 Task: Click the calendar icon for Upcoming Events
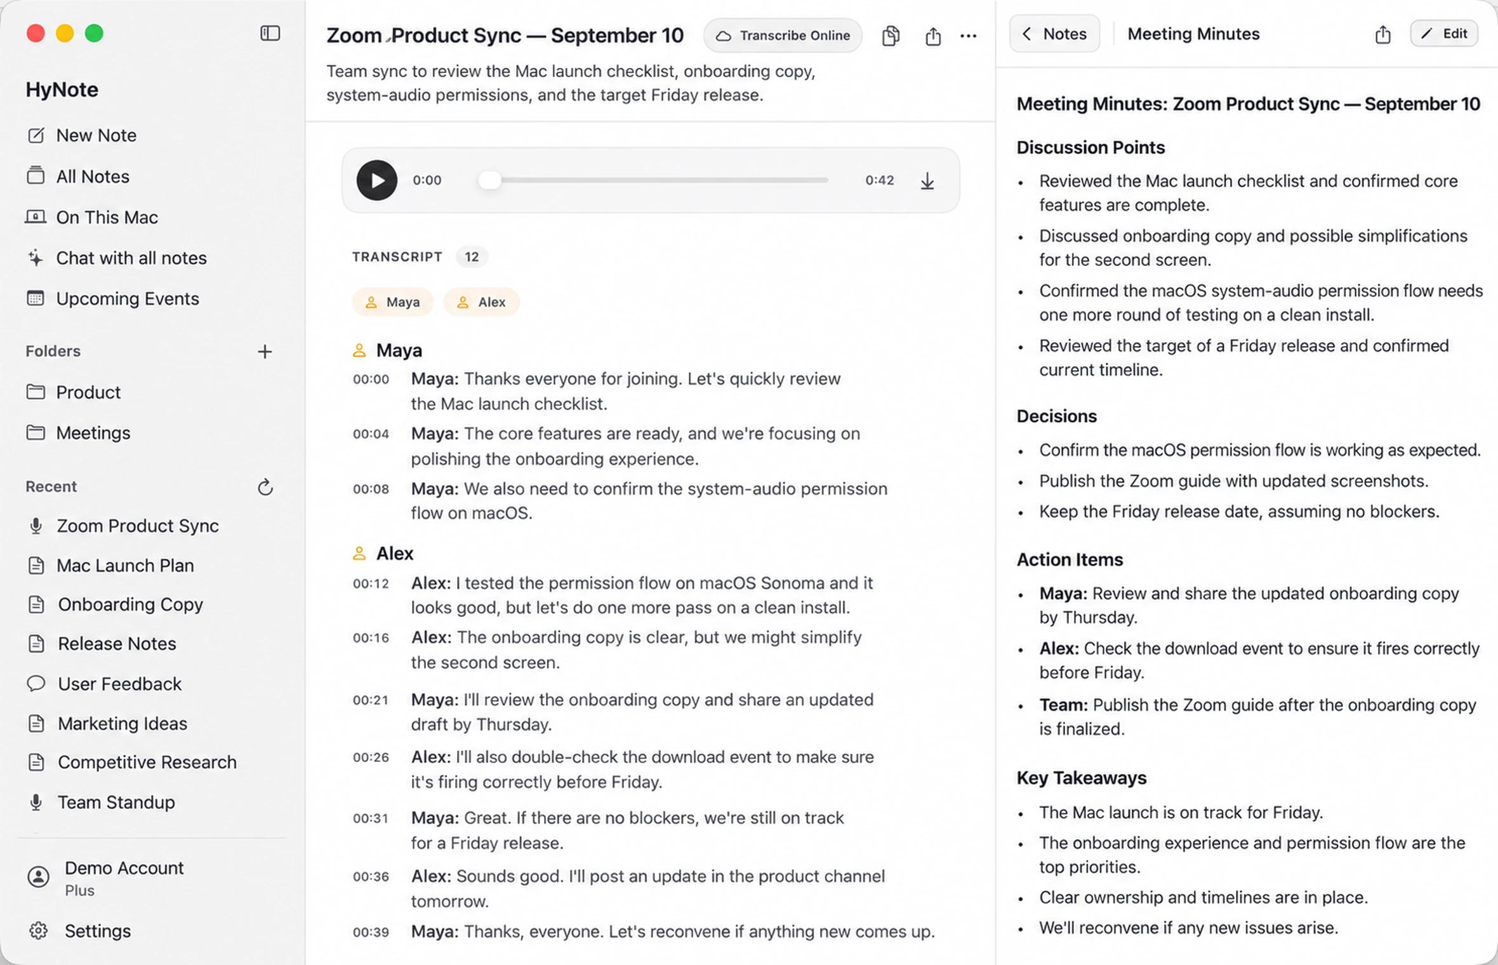[36, 298]
